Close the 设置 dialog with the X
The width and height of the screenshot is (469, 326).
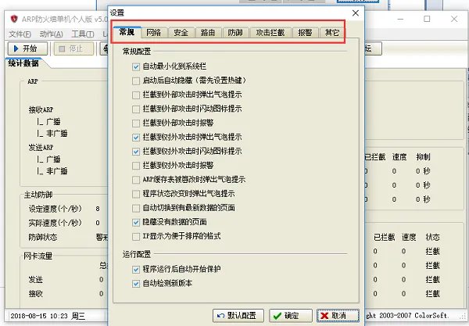(x=356, y=13)
